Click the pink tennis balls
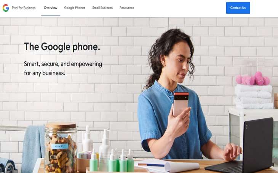The width and height of the screenshot is (278, 173). [x=253, y=79]
